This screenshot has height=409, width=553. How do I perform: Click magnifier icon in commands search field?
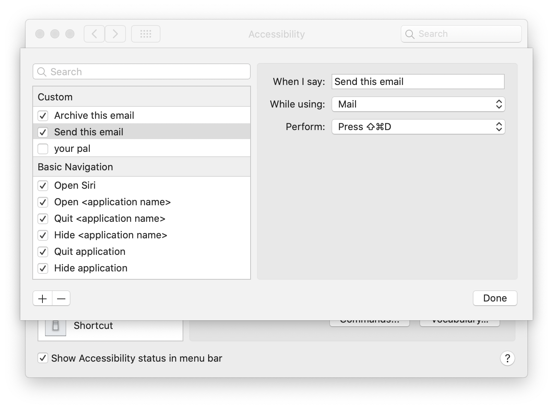click(x=42, y=72)
